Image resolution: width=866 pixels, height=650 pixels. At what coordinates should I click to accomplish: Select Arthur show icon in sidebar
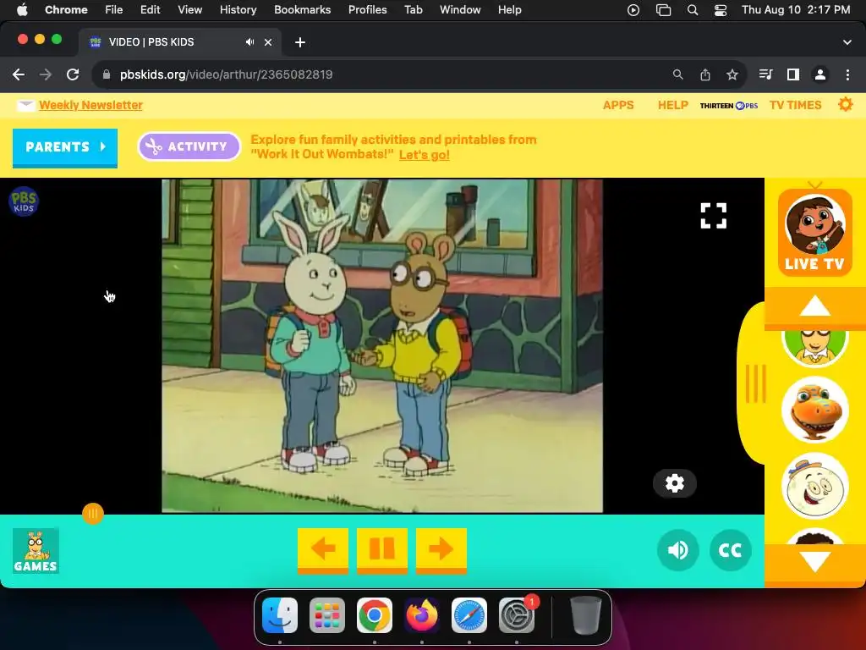click(814, 348)
